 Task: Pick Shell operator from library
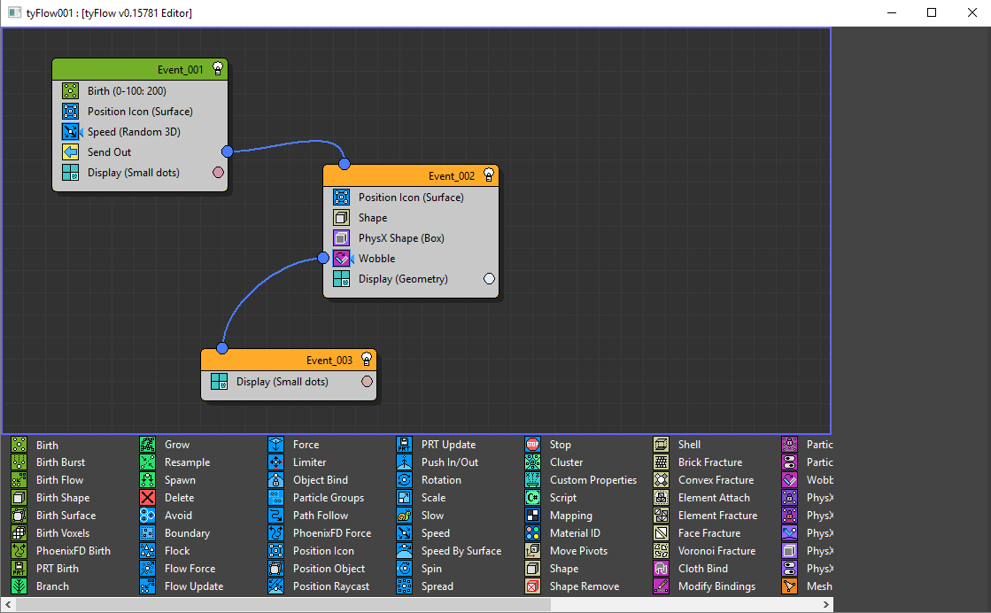pyautogui.click(x=677, y=445)
